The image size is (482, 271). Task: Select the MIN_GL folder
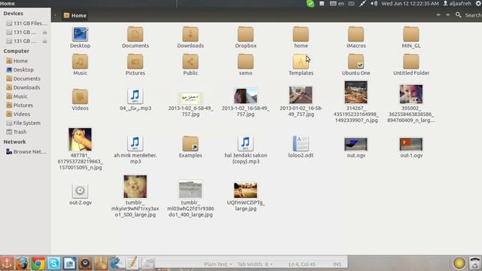(411, 34)
